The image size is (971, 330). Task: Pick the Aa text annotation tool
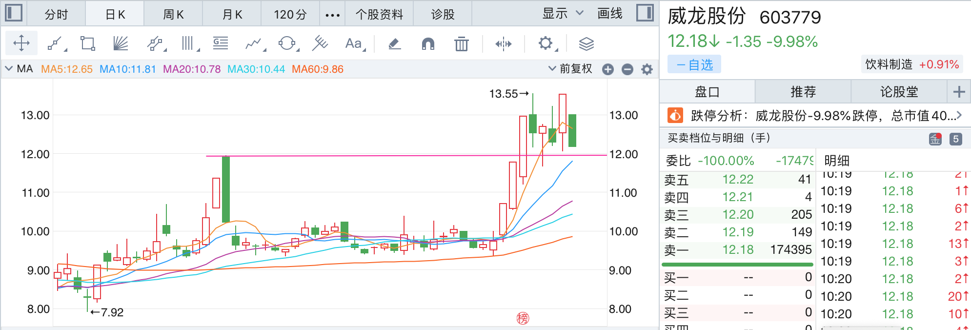point(354,44)
